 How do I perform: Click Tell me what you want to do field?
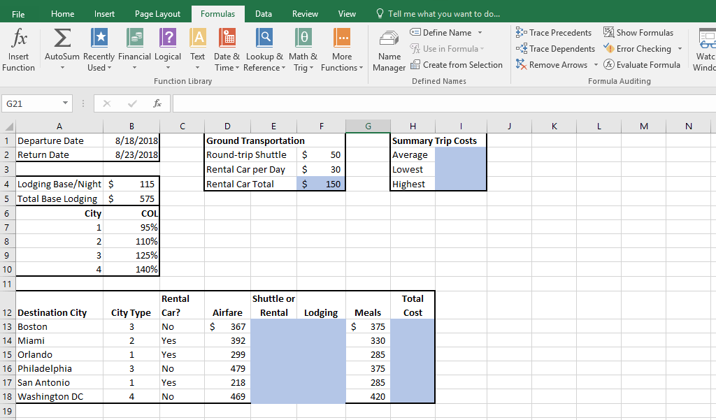tap(444, 14)
